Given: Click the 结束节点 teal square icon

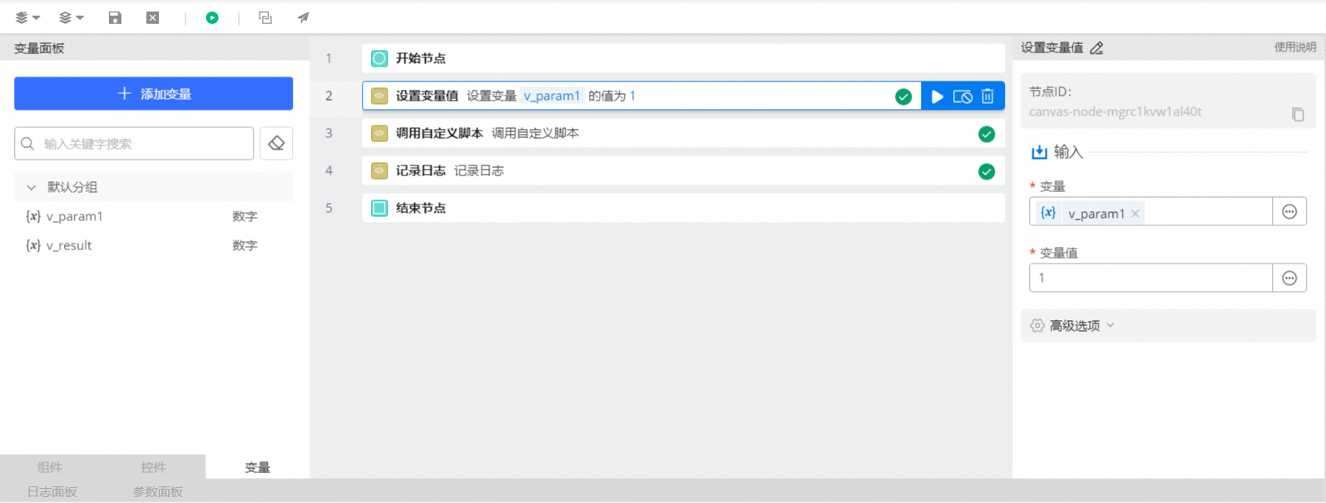Looking at the screenshot, I should click(x=379, y=208).
